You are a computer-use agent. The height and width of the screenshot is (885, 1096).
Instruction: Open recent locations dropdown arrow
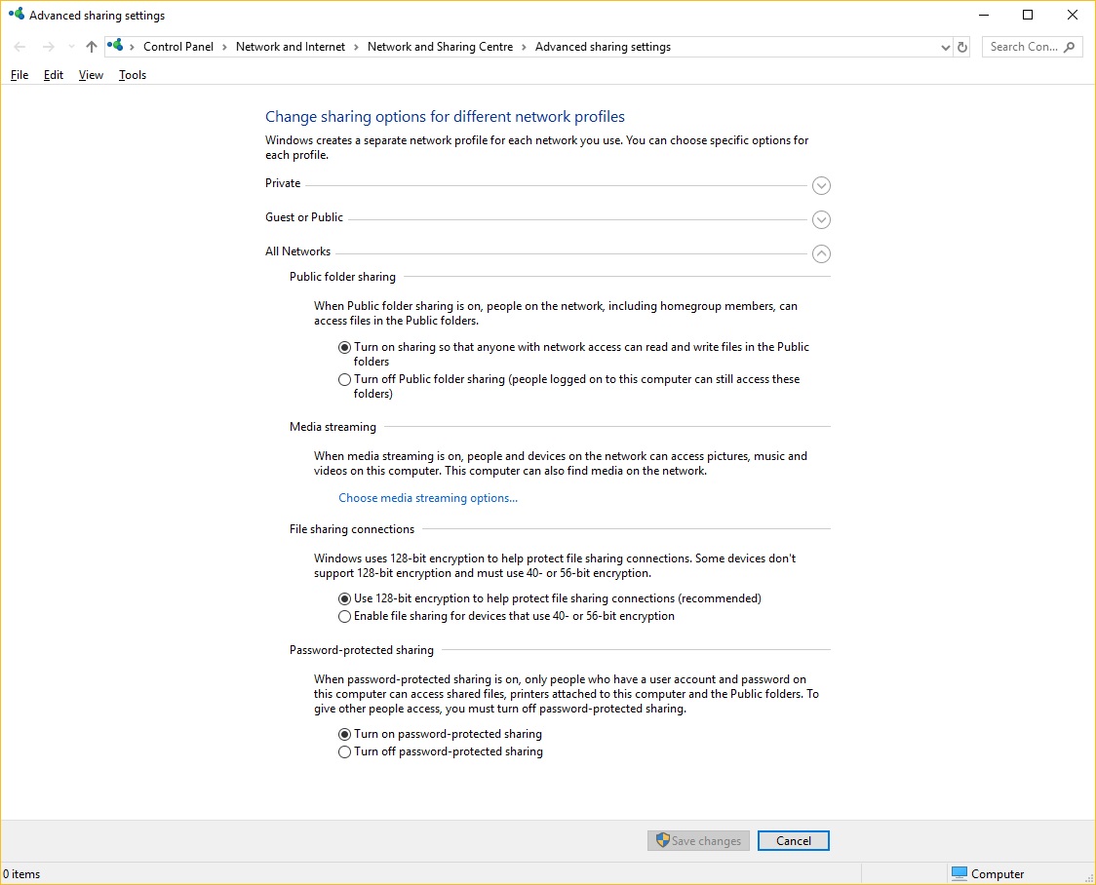tap(71, 47)
